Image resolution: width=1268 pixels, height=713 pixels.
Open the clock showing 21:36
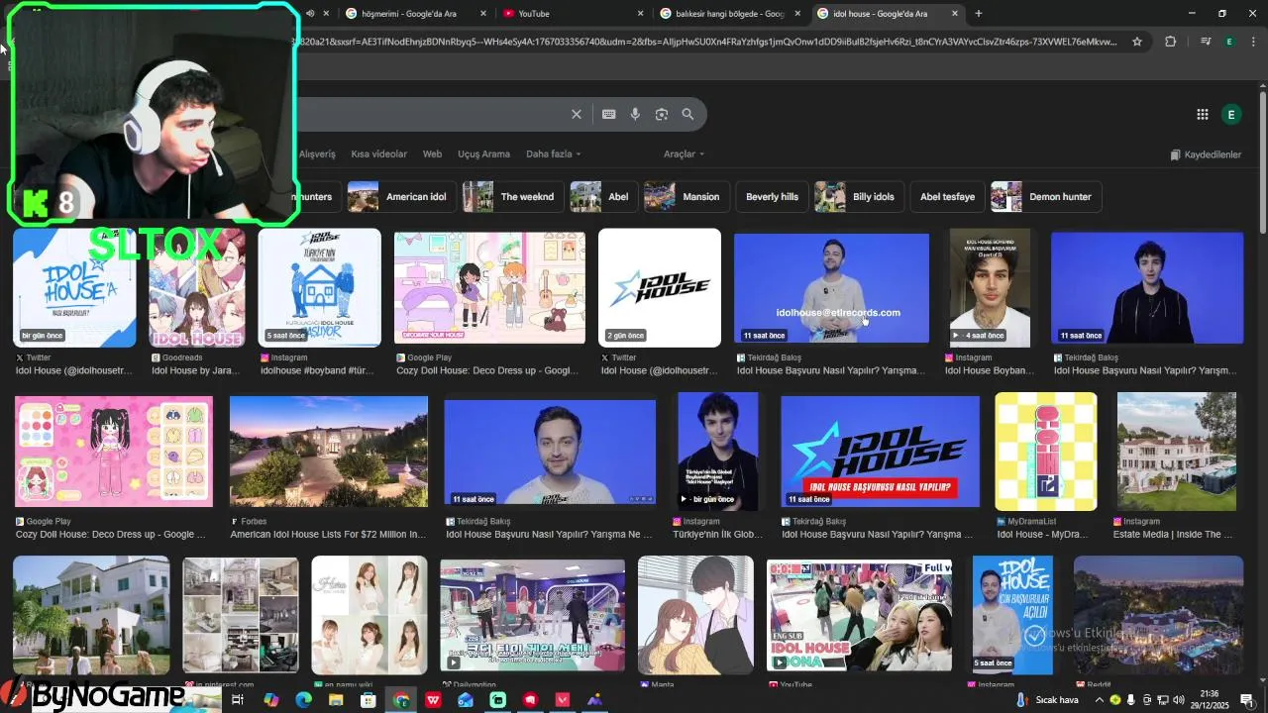pos(1210,700)
